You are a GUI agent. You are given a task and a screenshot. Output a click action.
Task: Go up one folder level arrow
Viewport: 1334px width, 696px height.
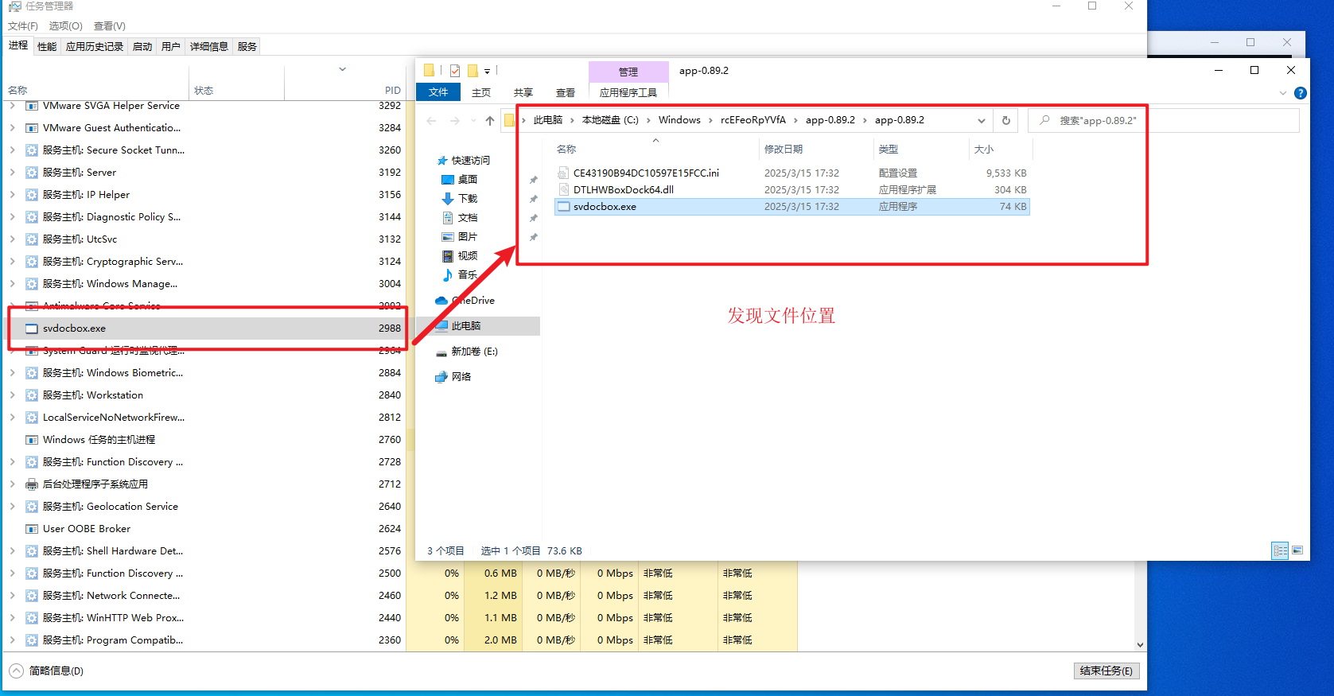[489, 121]
